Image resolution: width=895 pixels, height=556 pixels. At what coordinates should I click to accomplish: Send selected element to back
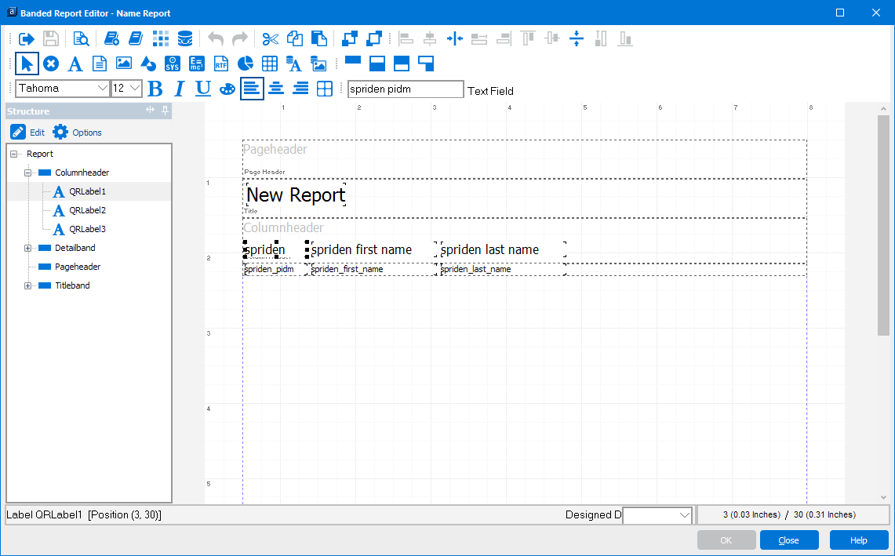(374, 38)
